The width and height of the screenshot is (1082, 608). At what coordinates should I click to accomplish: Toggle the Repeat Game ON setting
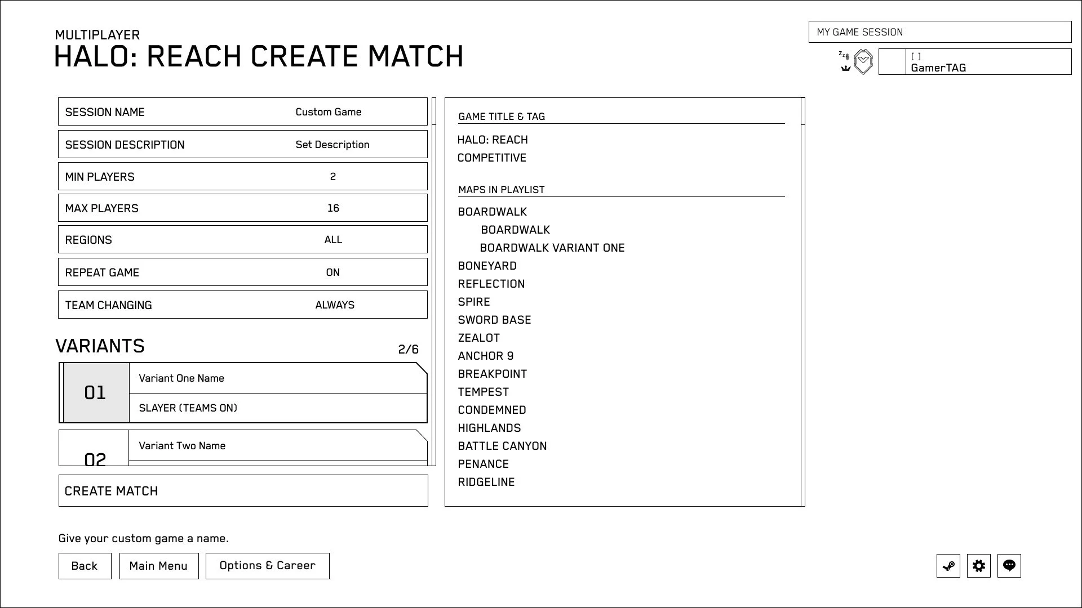click(x=243, y=272)
